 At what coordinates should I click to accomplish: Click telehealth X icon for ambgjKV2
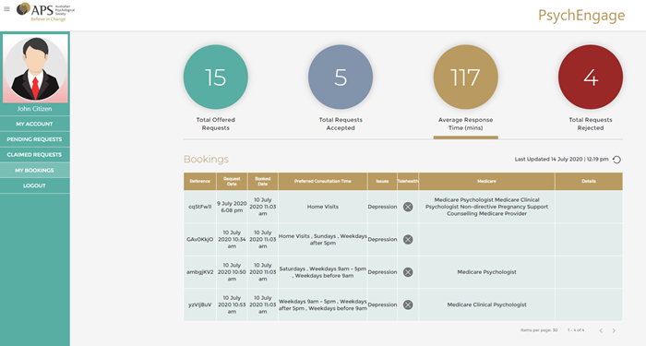[x=408, y=272]
